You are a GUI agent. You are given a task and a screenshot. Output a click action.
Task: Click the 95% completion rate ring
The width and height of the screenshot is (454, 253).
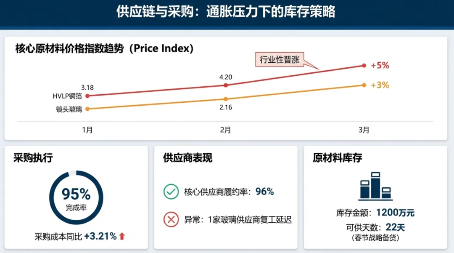click(x=76, y=198)
